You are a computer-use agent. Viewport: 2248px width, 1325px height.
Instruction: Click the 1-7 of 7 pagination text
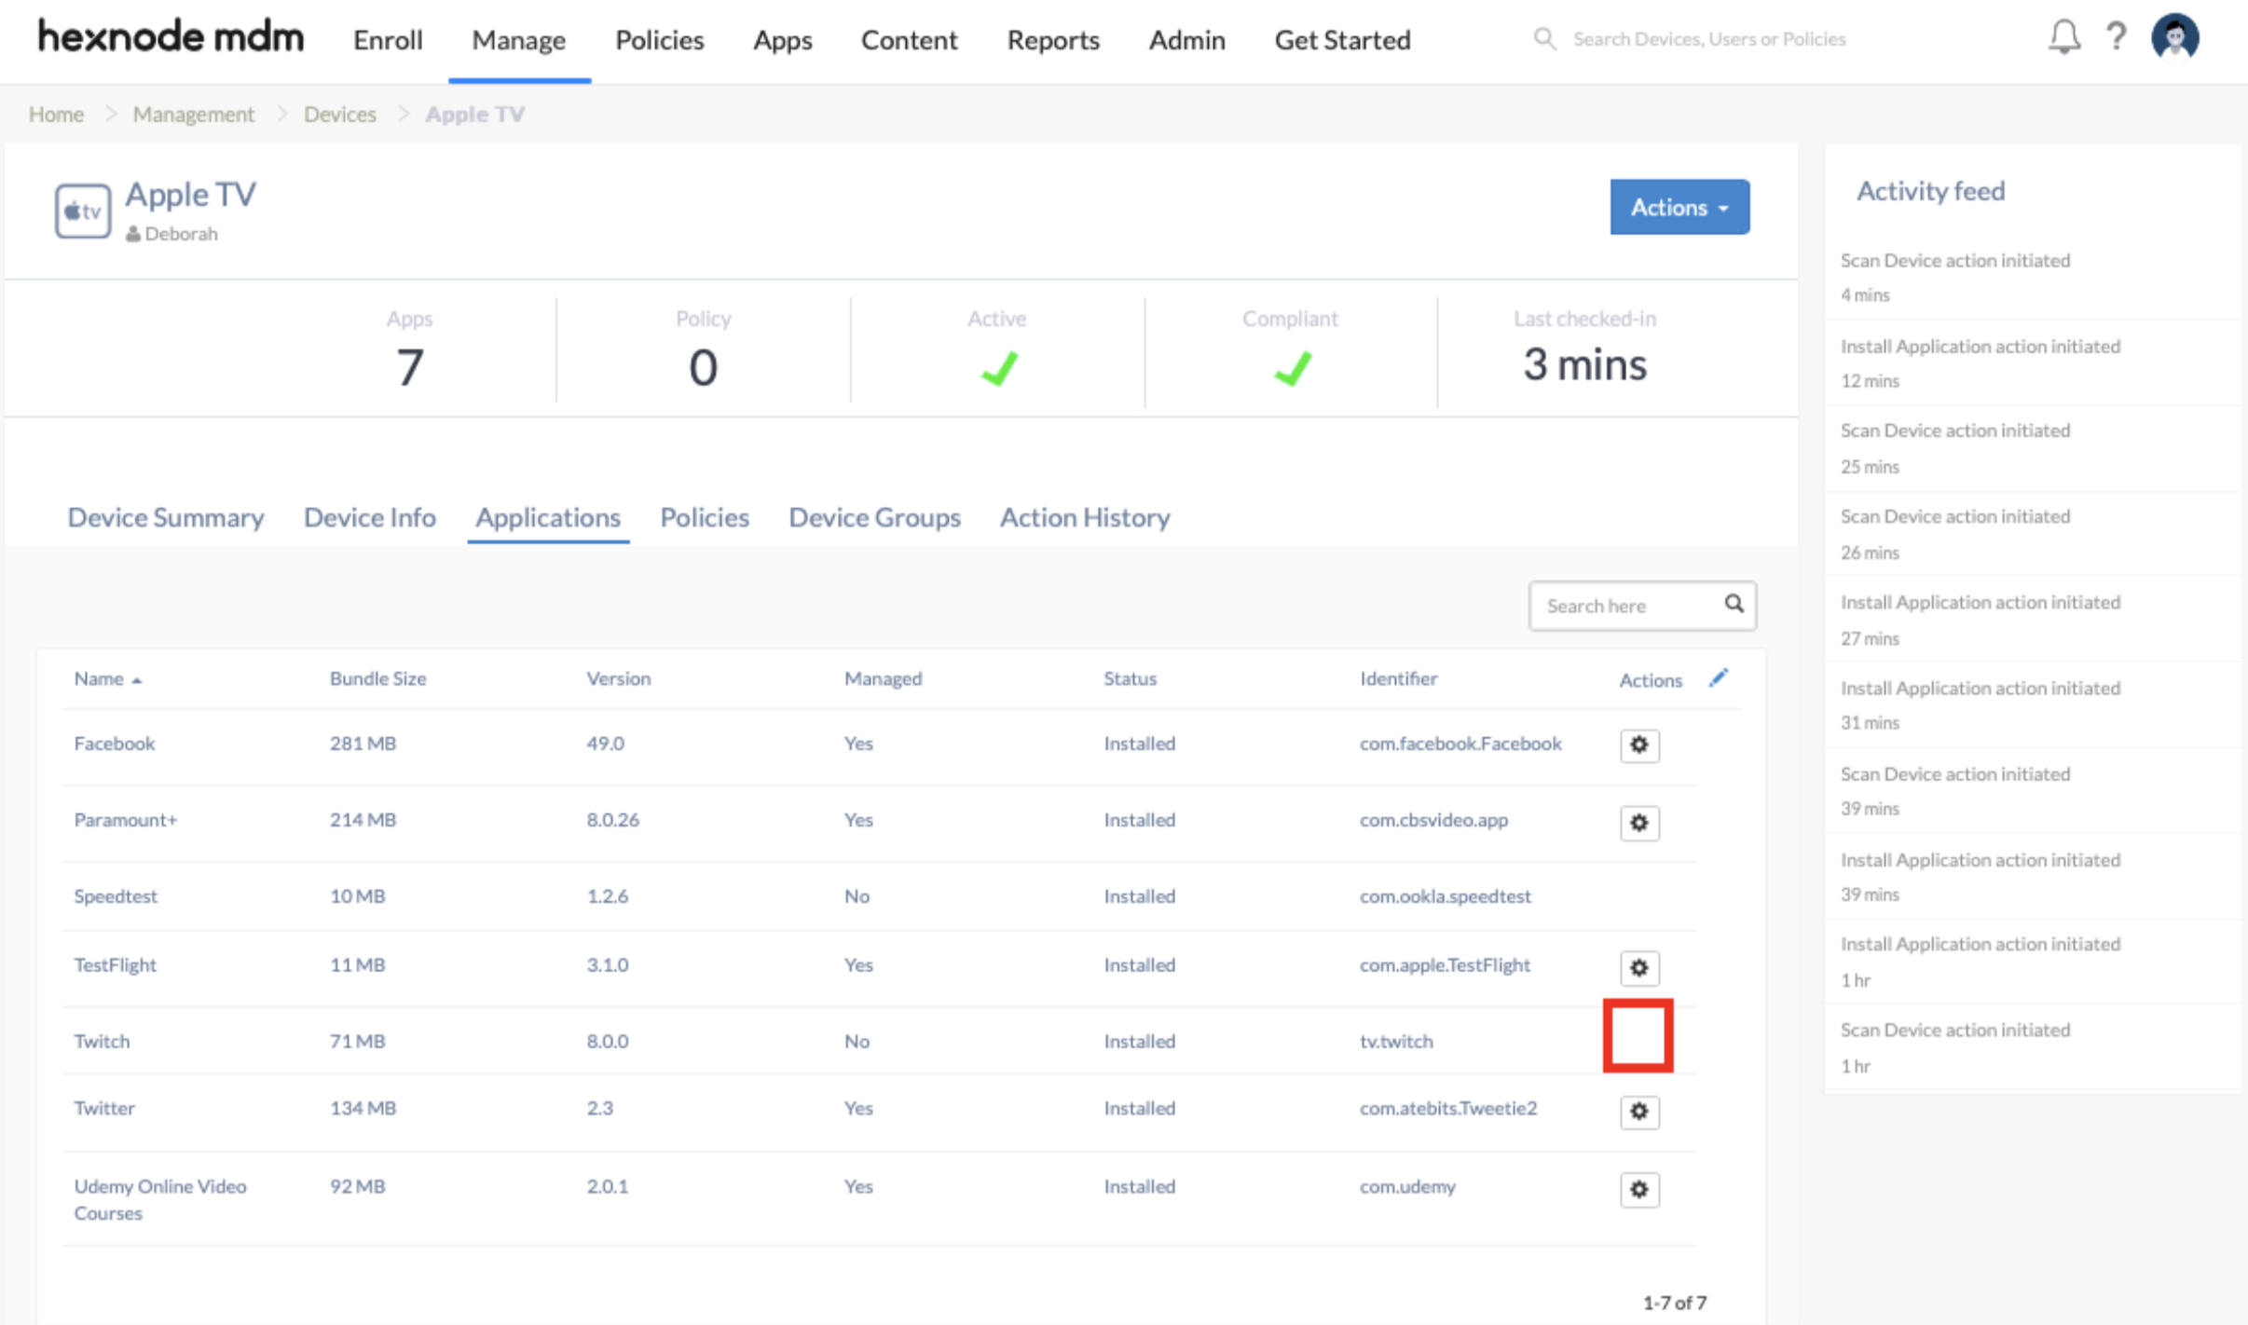pos(1674,1303)
